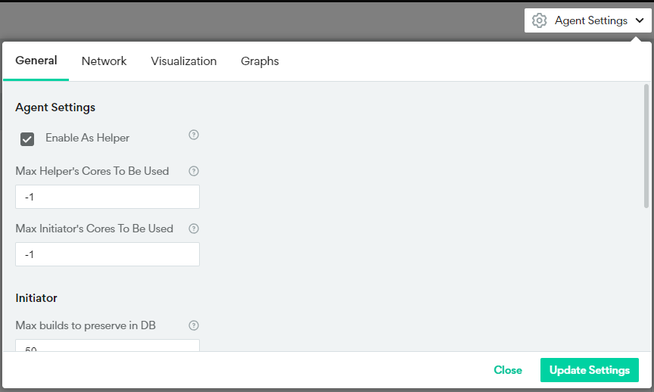Click help icon for Max builds to preserve
The width and height of the screenshot is (654, 392).
(x=194, y=325)
